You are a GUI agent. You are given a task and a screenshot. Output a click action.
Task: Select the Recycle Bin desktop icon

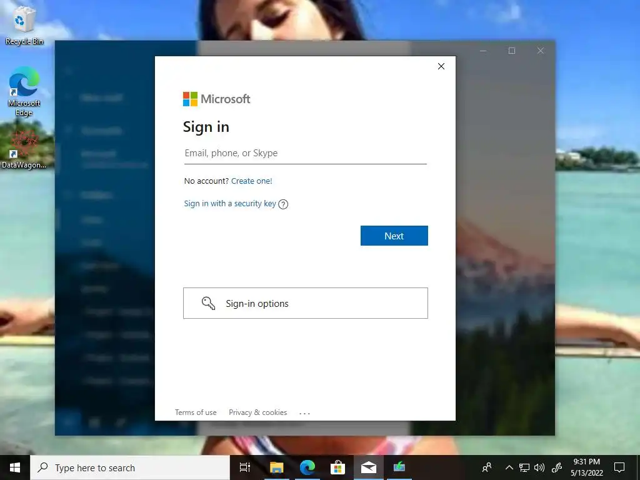(24, 27)
